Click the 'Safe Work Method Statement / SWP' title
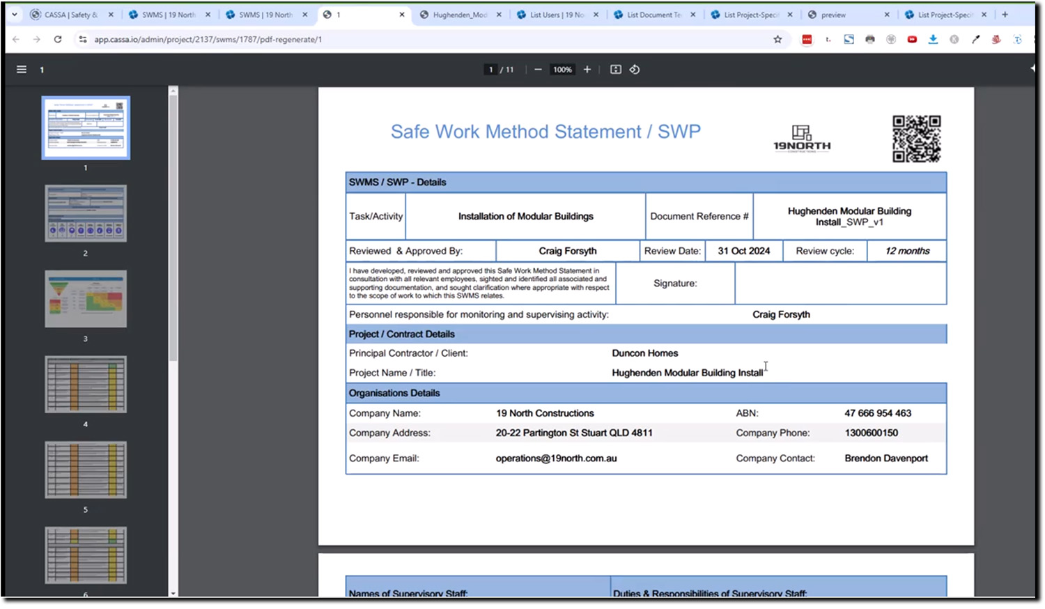Image resolution: width=1045 pixels, height=609 pixels. [x=545, y=132]
